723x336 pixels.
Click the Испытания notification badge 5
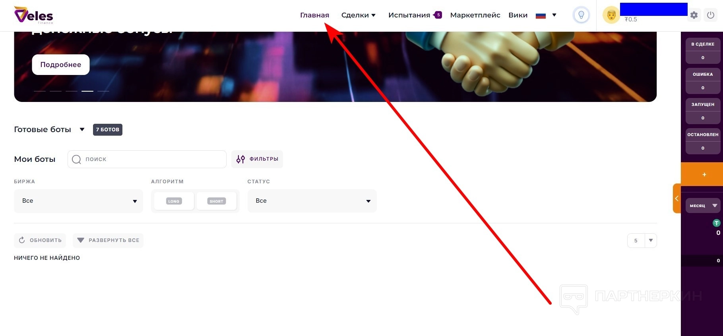click(x=438, y=15)
